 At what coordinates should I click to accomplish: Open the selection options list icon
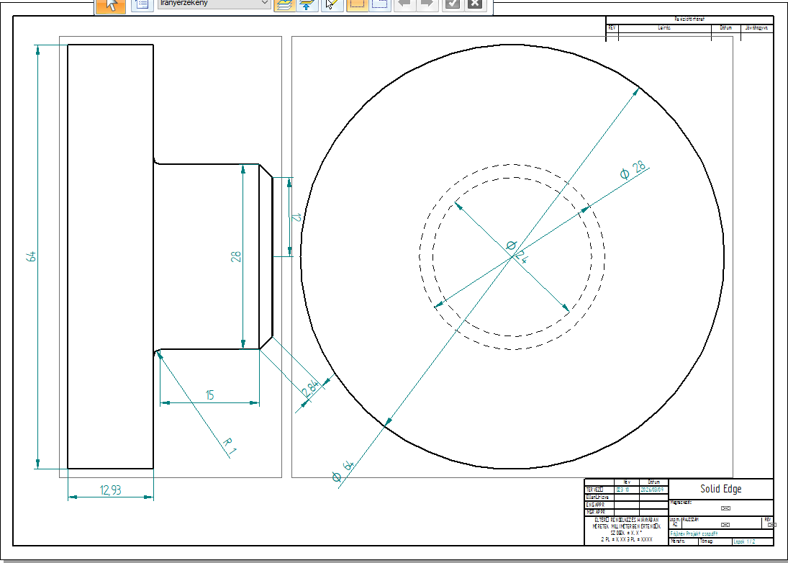[140, 4]
